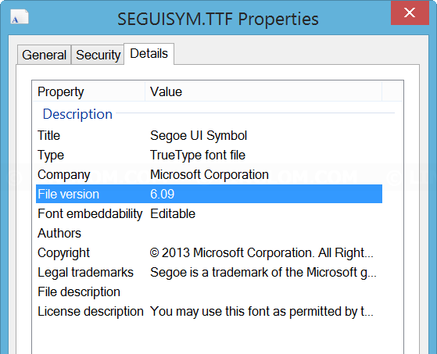This screenshot has height=354, width=437.
Task: Select the highlighted File version row
Action: pos(209,194)
